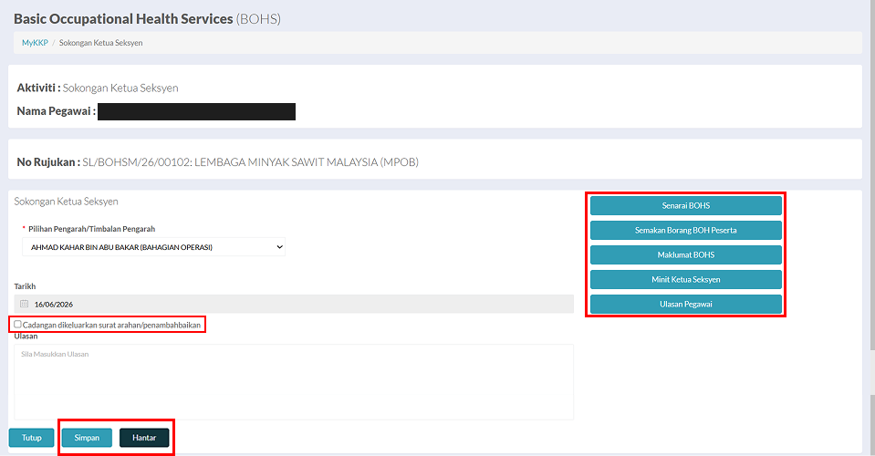Save form with Simpan button
Viewport: 875px width, 456px height.
tap(87, 438)
